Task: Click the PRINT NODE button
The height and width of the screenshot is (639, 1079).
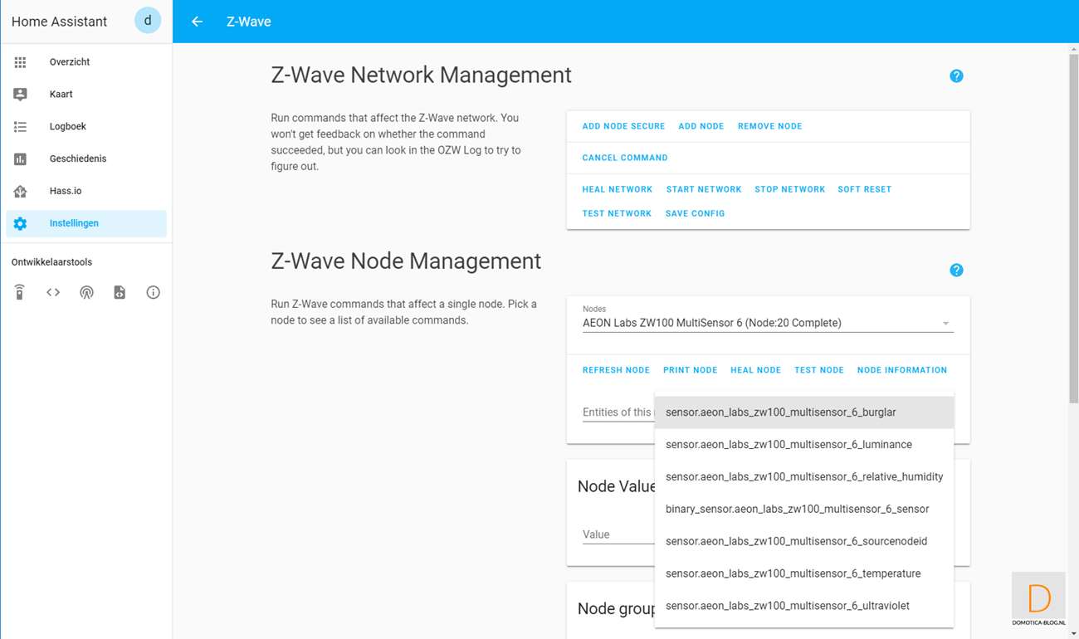Action: pyautogui.click(x=691, y=370)
